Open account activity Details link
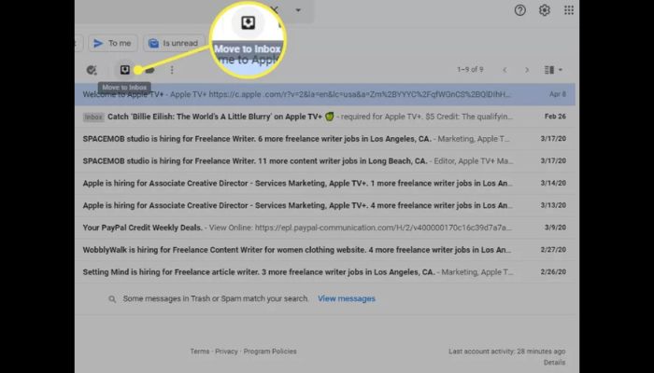 (554, 363)
